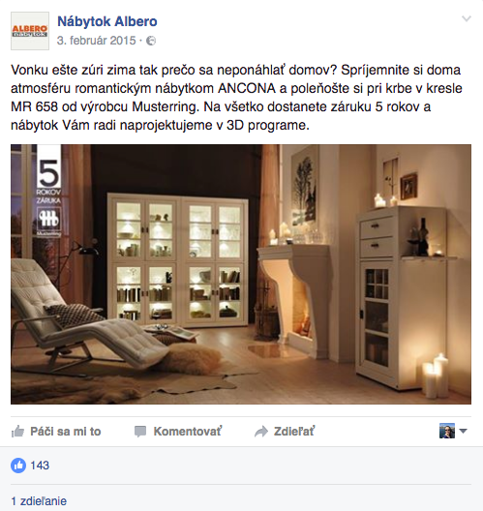Image resolution: width=483 pixels, height=511 pixels.
Task: Click the public globe privacy icon
Action: click(151, 41)
